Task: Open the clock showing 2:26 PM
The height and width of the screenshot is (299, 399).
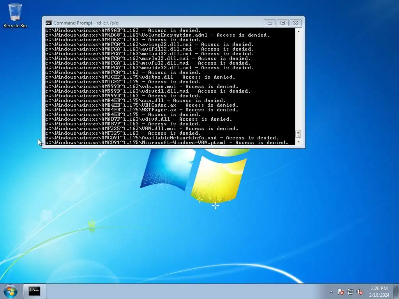Action: (x=379, y=288)
